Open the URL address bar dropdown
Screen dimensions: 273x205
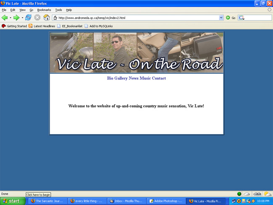click(x=221, y=18)
